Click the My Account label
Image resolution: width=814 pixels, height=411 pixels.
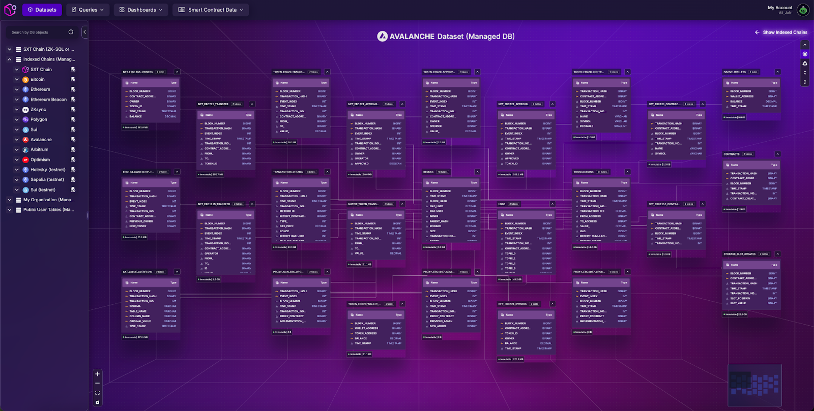(x=780, y=8)
